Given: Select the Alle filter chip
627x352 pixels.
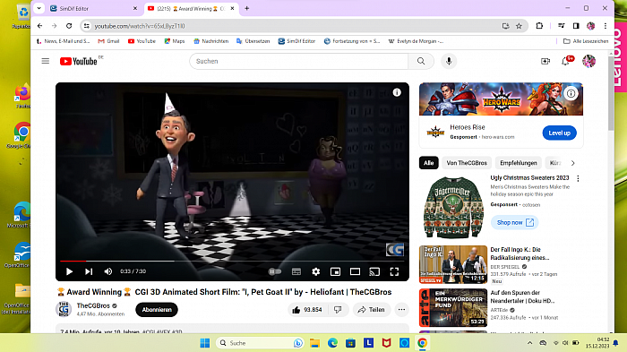Looking at the screenshot, I should 429,163.
